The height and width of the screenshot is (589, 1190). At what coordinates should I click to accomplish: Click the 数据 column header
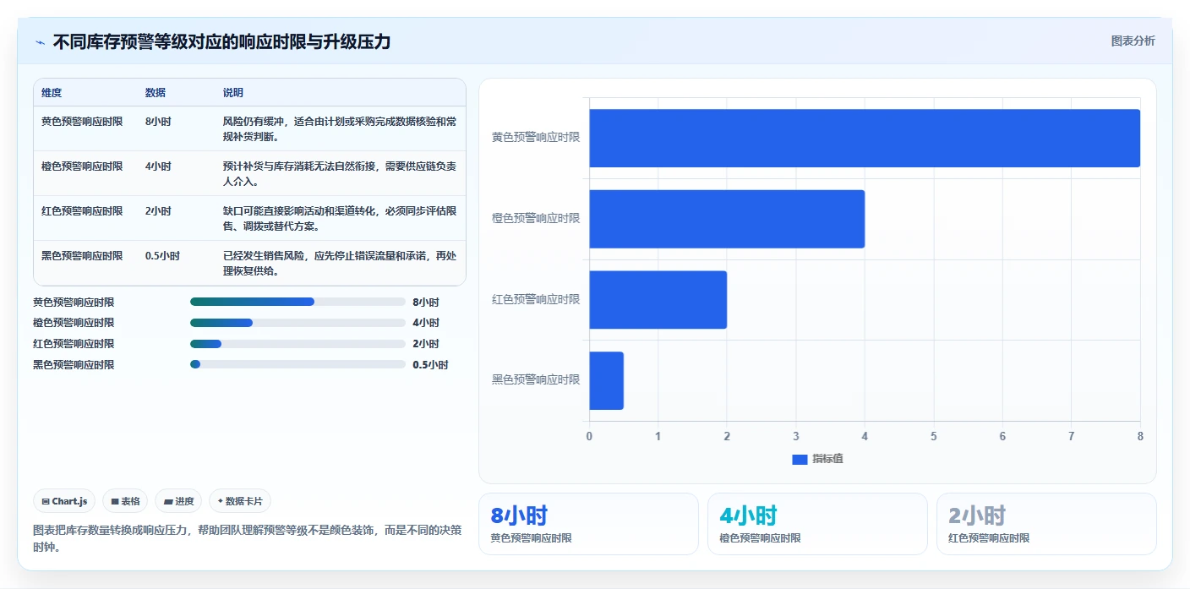pyautogui.click(x=156, y=93)
